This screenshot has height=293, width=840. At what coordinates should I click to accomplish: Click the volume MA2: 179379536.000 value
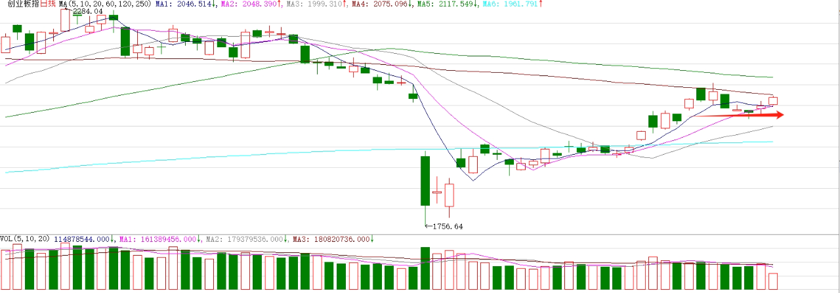(245, 239)
